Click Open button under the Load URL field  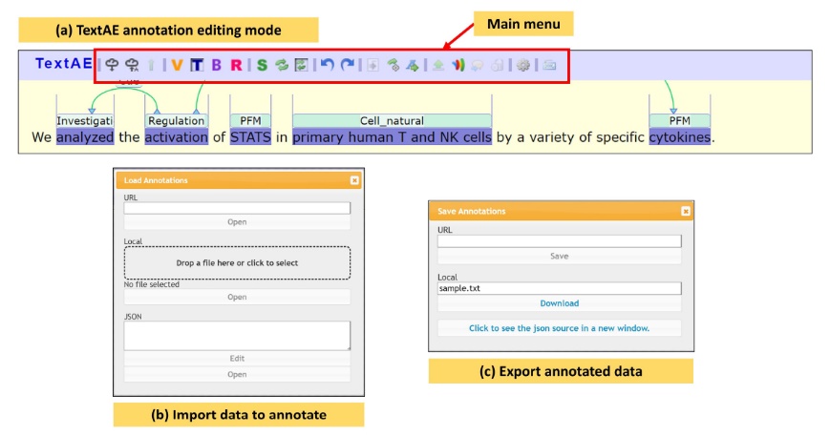pyautogui.click(x=237, y=222)
